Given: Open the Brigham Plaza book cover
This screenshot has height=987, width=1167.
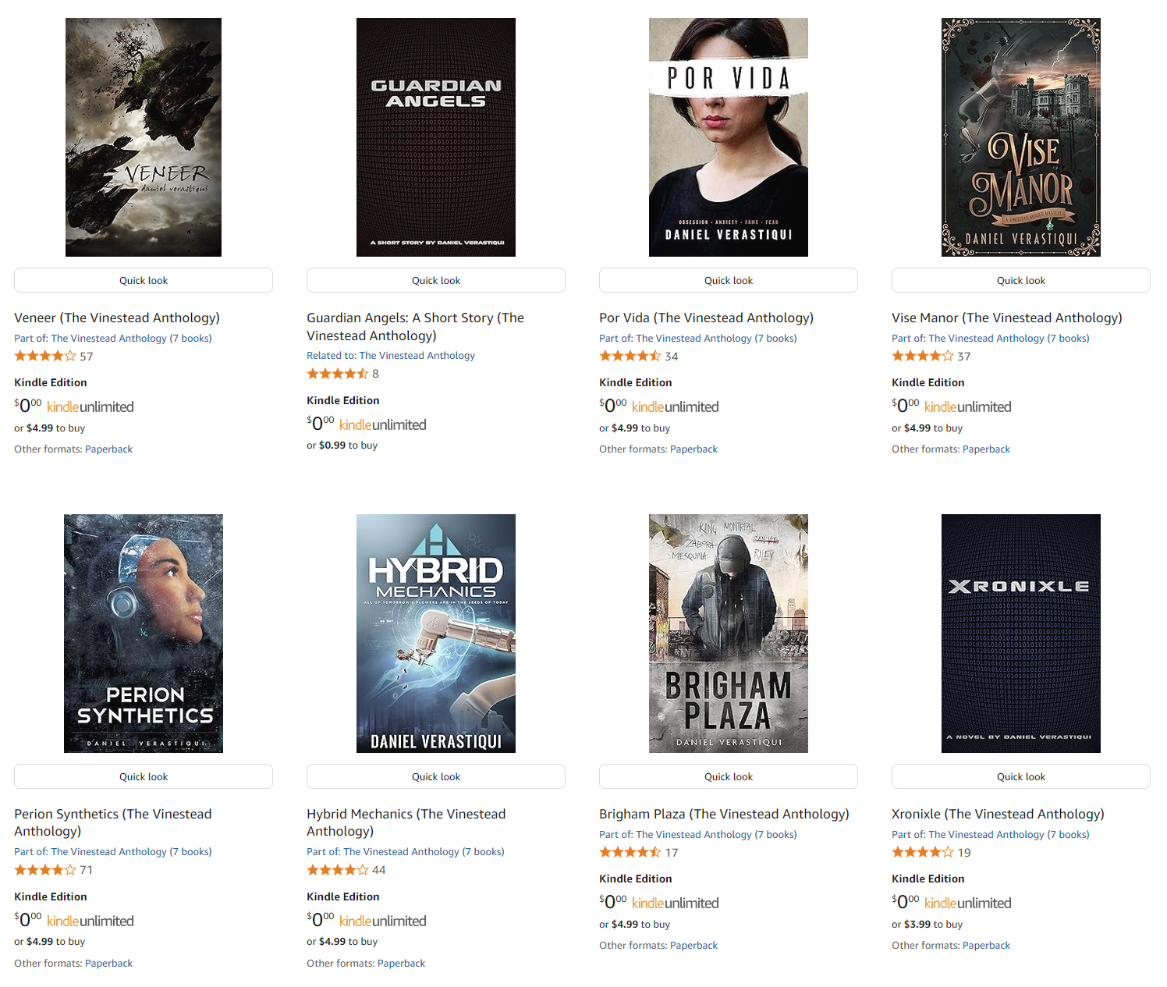Looking at the screenshot, I should [x=729, y=634].
